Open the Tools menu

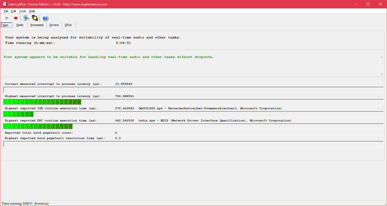pos(23,11)
